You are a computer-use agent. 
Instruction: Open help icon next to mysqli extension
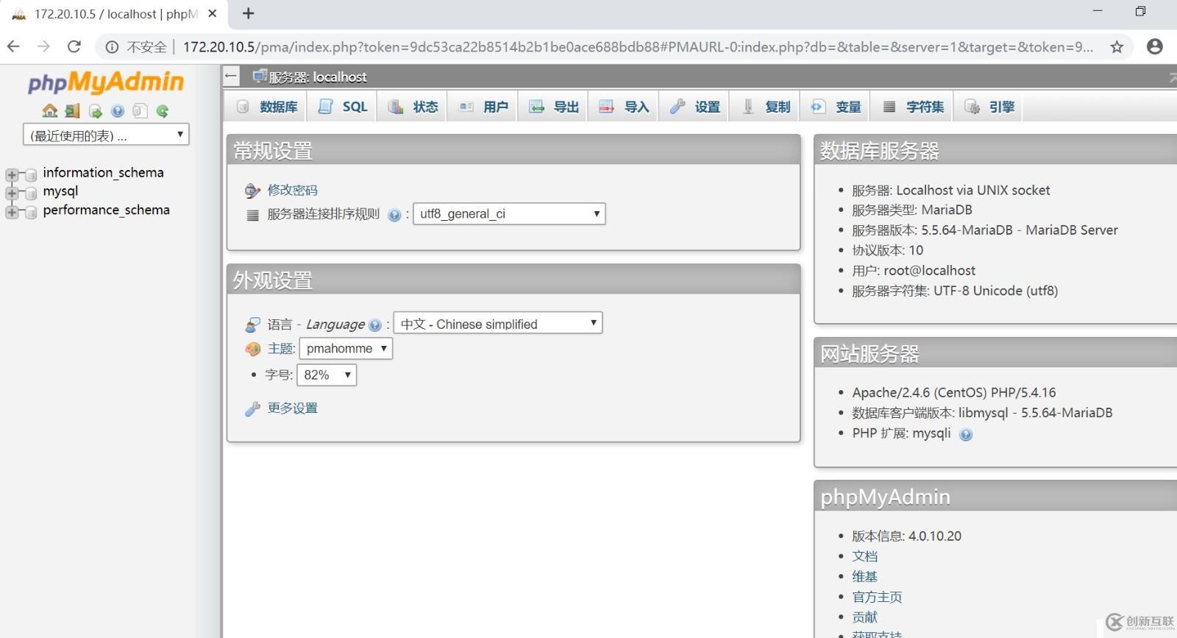pyautogui.click(x=966, y=434)
